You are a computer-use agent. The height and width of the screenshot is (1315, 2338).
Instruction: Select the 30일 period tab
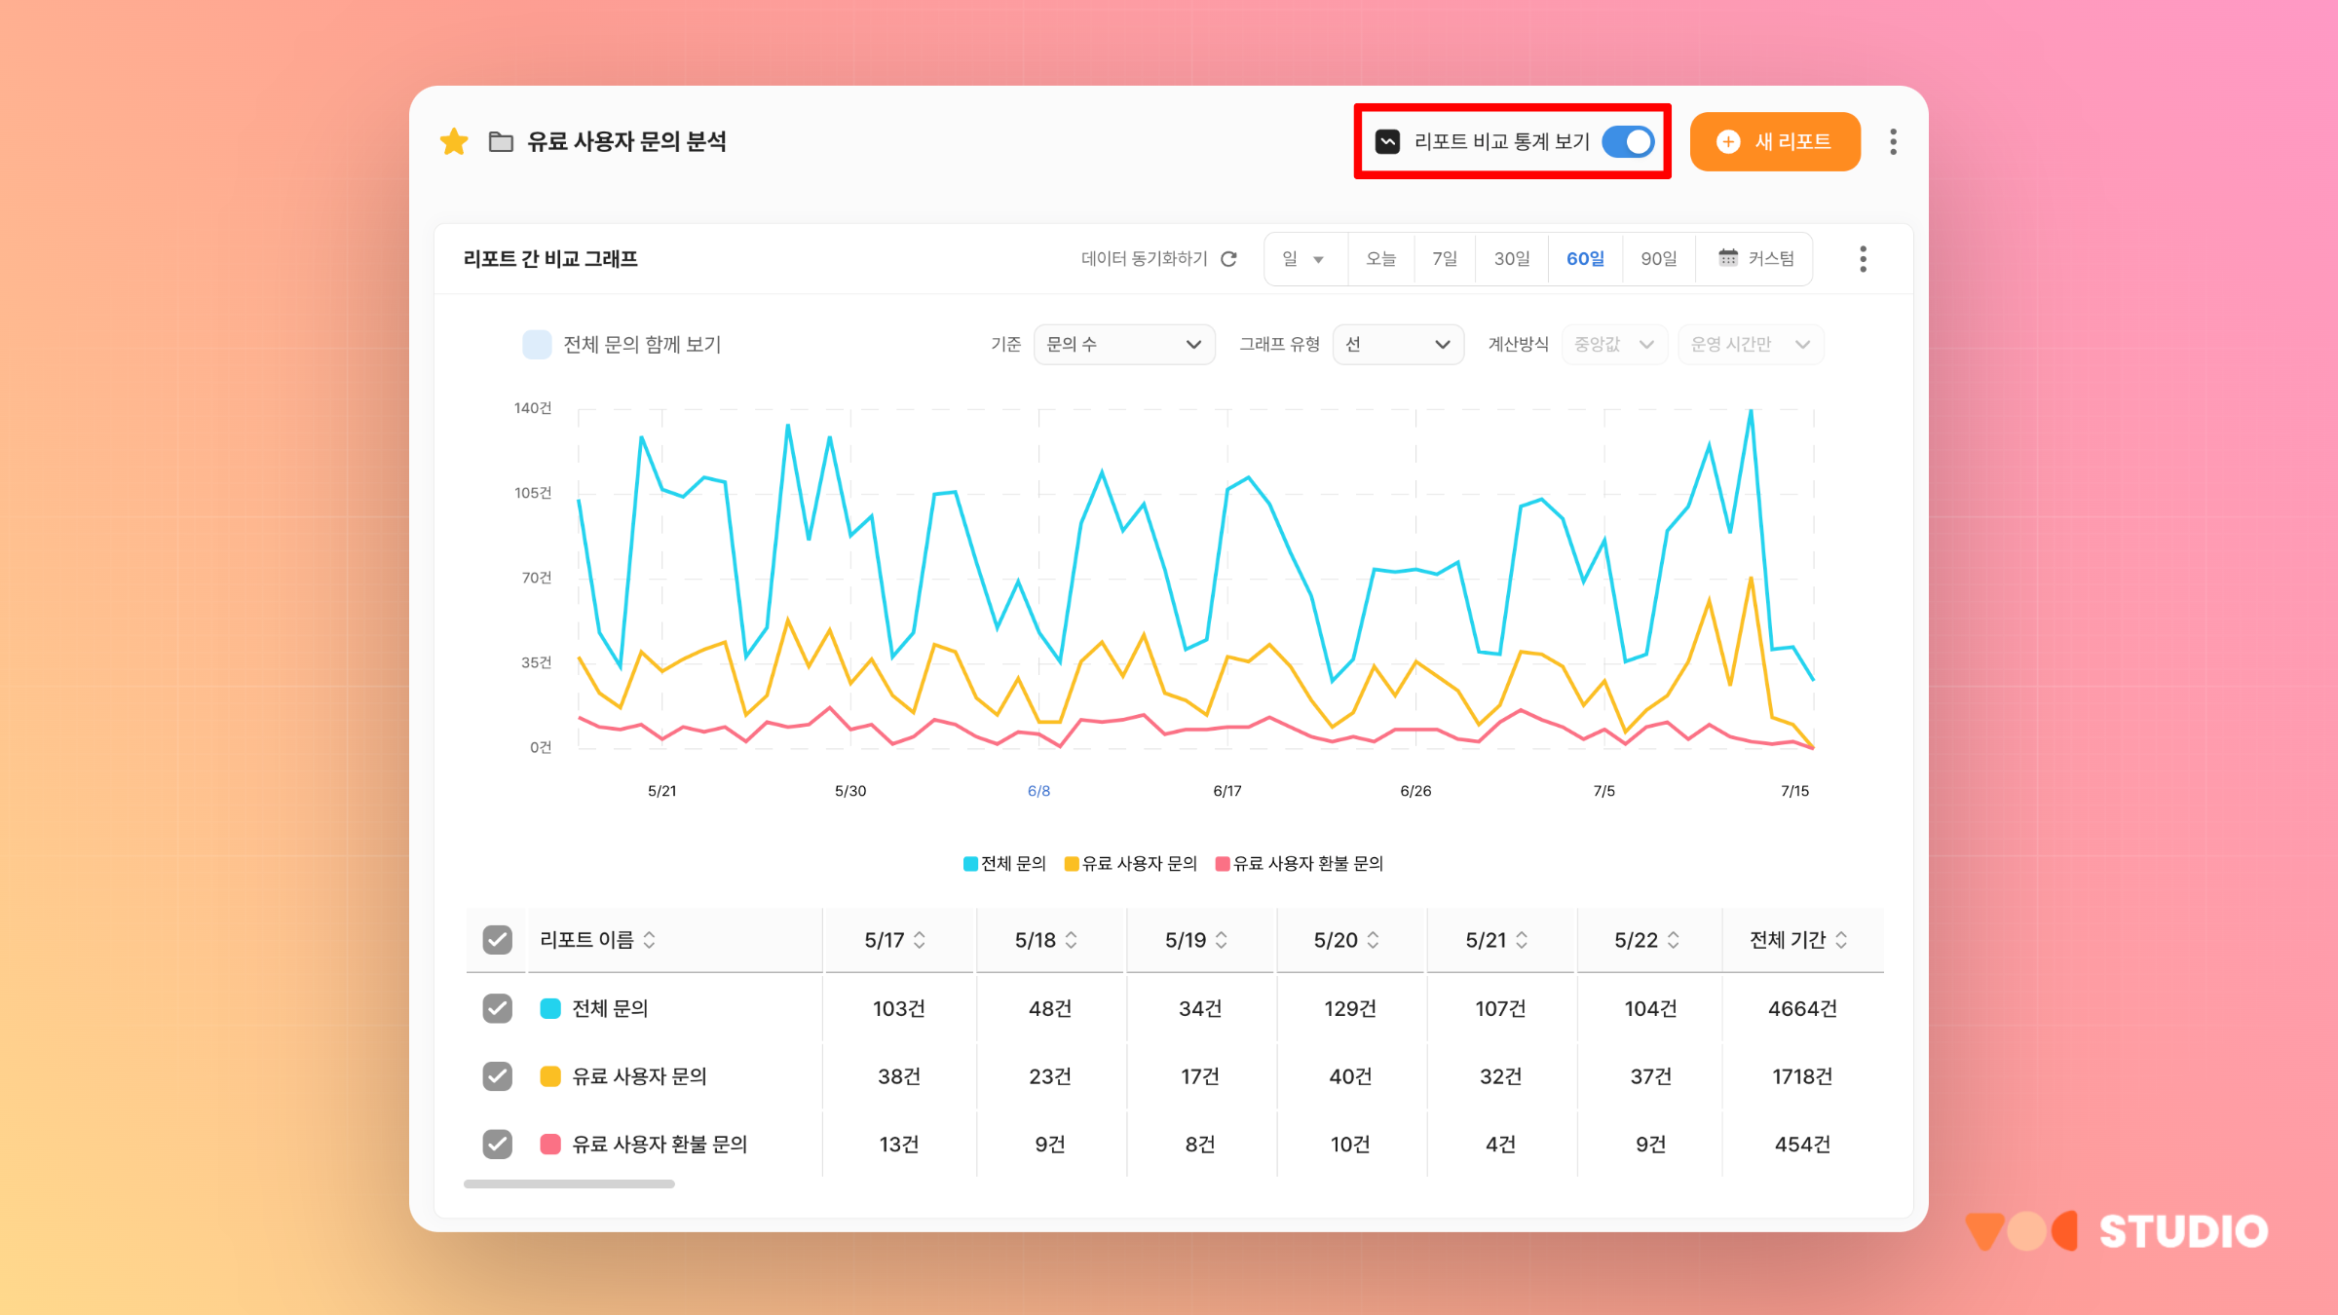(x=1511, y=259)
